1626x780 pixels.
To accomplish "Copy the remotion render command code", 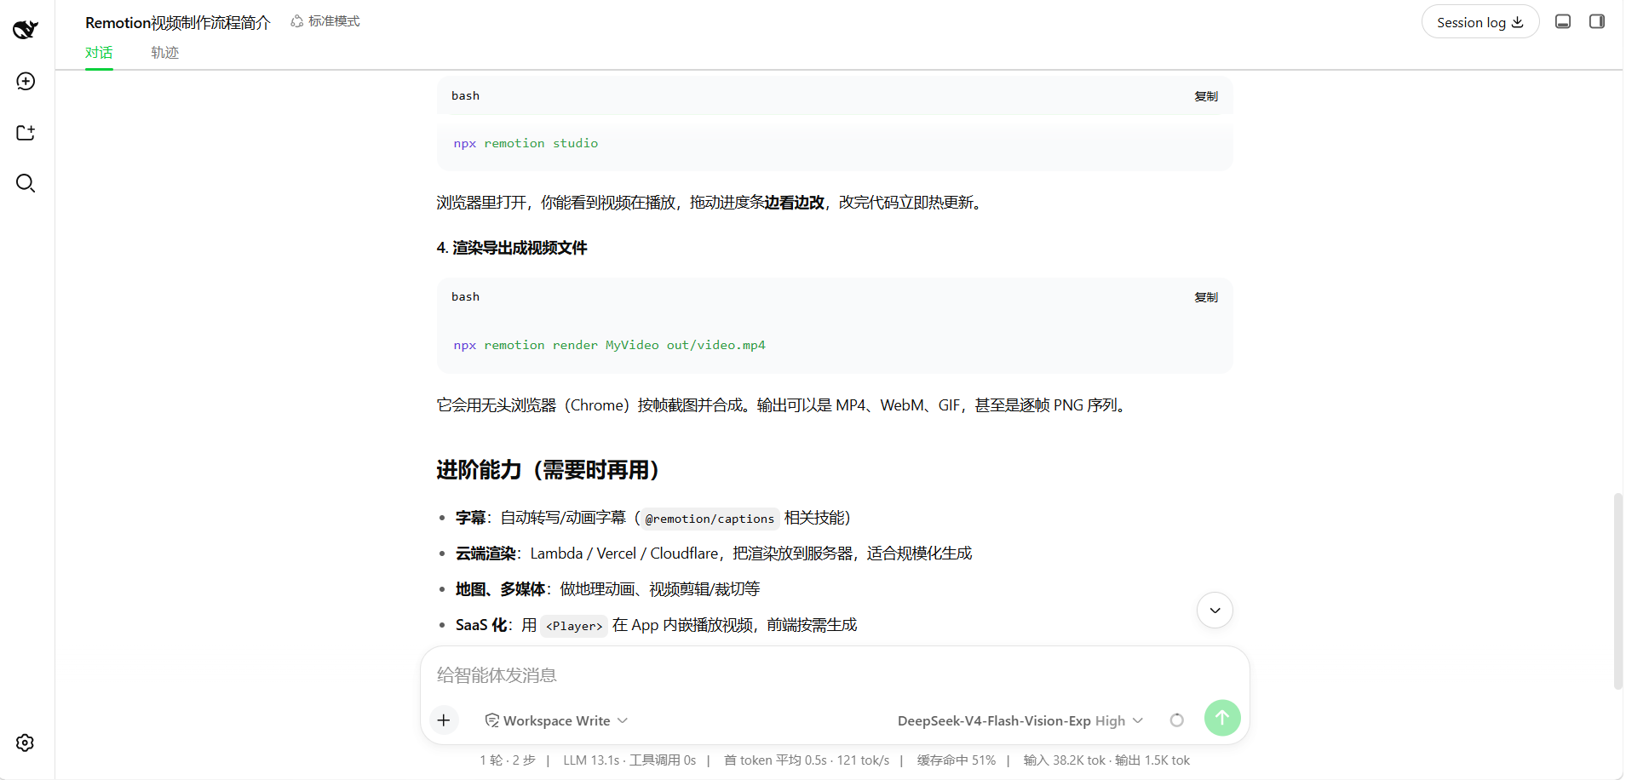I will [1206, 297].
